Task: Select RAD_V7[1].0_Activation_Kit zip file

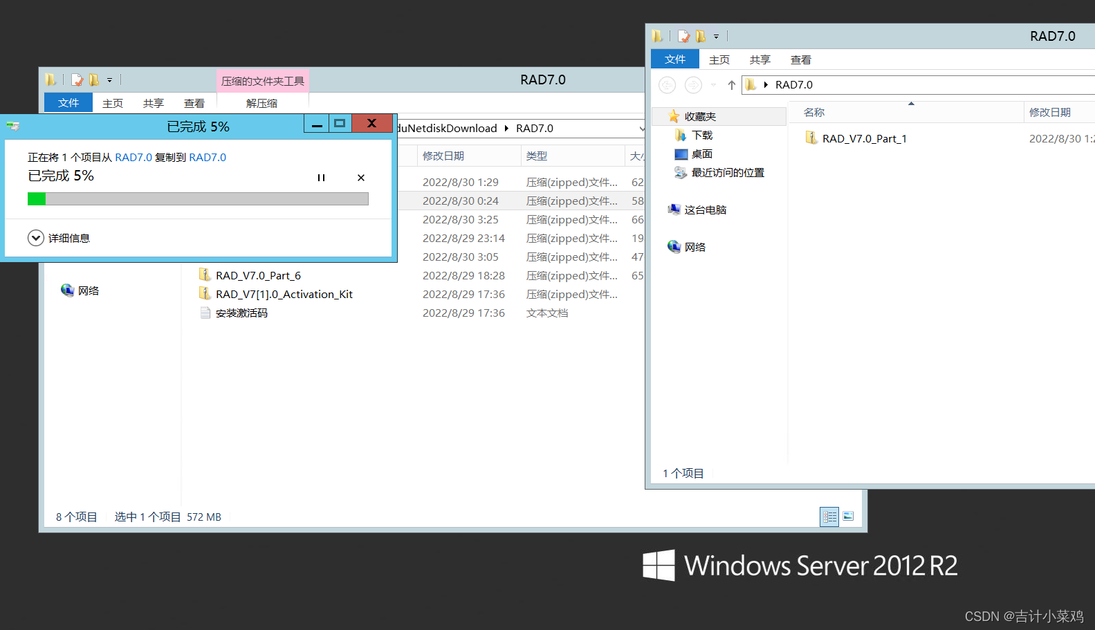Action: (284, 295)
